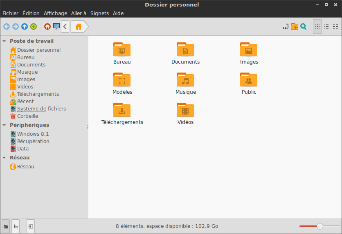This screenshot has width=342, height=234.
Task: Collapse the Périphériques section
Action: (4, 125)
